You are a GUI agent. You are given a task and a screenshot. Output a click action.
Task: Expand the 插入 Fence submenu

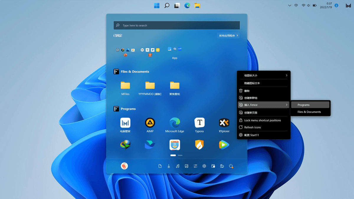(x=263, y=105)
